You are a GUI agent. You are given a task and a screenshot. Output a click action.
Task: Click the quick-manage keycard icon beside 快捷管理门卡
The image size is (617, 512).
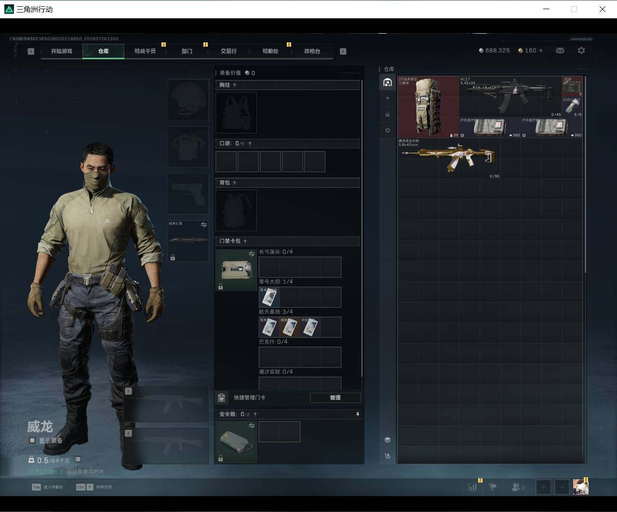pyautogui.click(x=222, y=398)
